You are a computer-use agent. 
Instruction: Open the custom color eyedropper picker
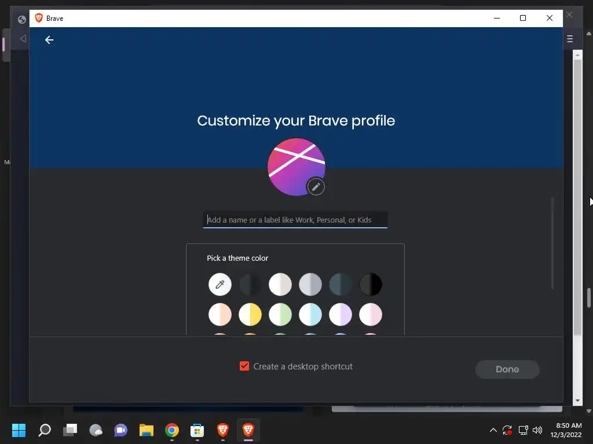click(219, 284)
